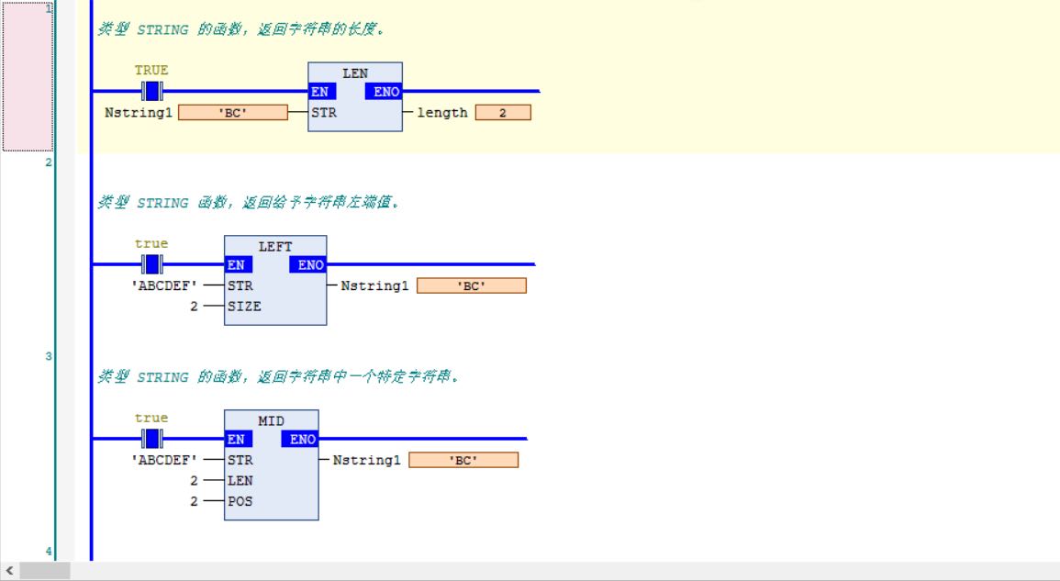Select the LEFT function block title
The image size is (1060, 581).
click(x=275, y=247)
